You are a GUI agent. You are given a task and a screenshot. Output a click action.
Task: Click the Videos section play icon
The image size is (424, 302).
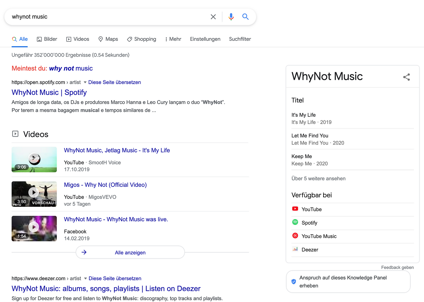coord(15,134)
